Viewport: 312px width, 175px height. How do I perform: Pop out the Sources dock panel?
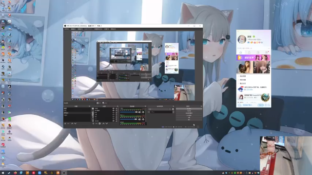point(117,106)
